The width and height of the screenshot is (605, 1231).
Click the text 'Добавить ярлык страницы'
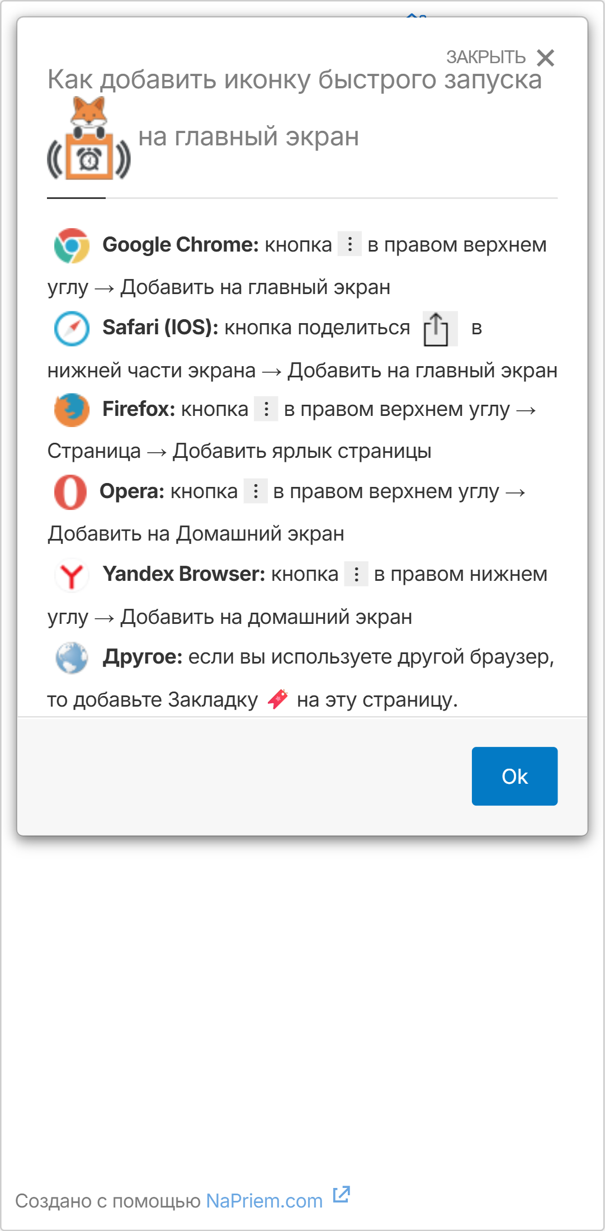click(x=302, y=451)
